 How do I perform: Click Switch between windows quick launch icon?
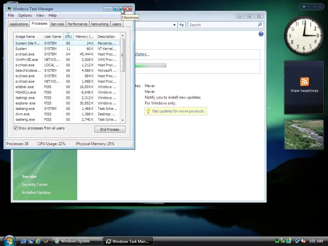31,241
